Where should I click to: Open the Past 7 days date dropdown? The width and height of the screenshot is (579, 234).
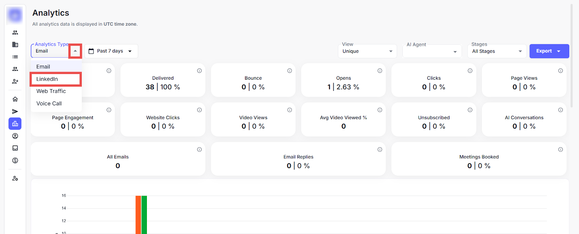click(x=111, y=51)
